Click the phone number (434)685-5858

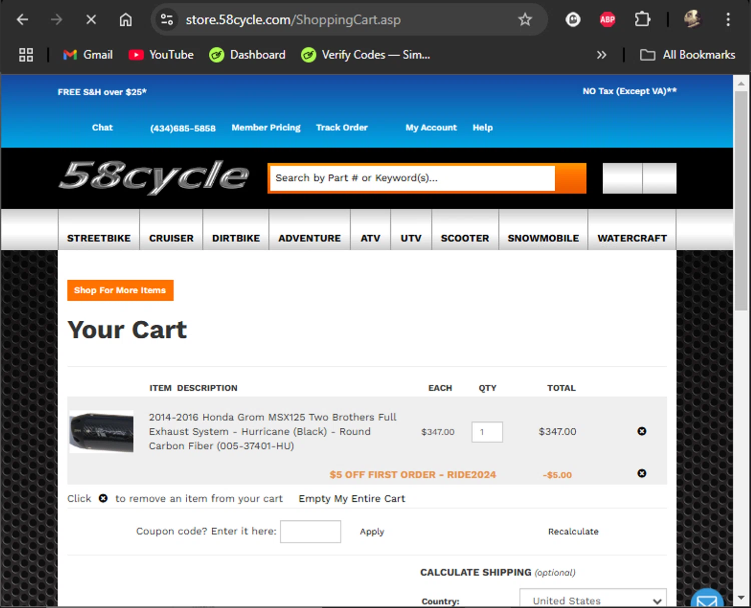183,128
